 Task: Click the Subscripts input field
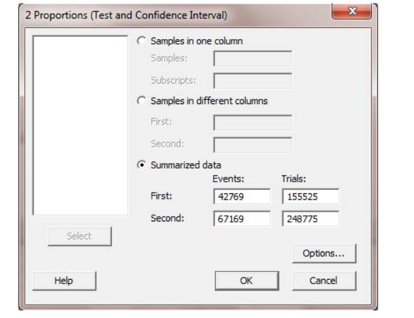252,81
